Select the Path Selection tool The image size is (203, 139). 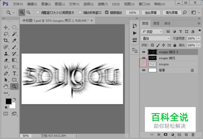coord(6,80)
